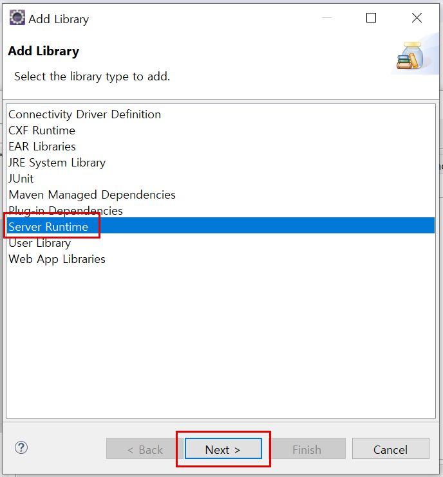The height and width of the screenshot is (477, 443).
Task: Choose Web App Libraries entry
Action: [57, 259]
